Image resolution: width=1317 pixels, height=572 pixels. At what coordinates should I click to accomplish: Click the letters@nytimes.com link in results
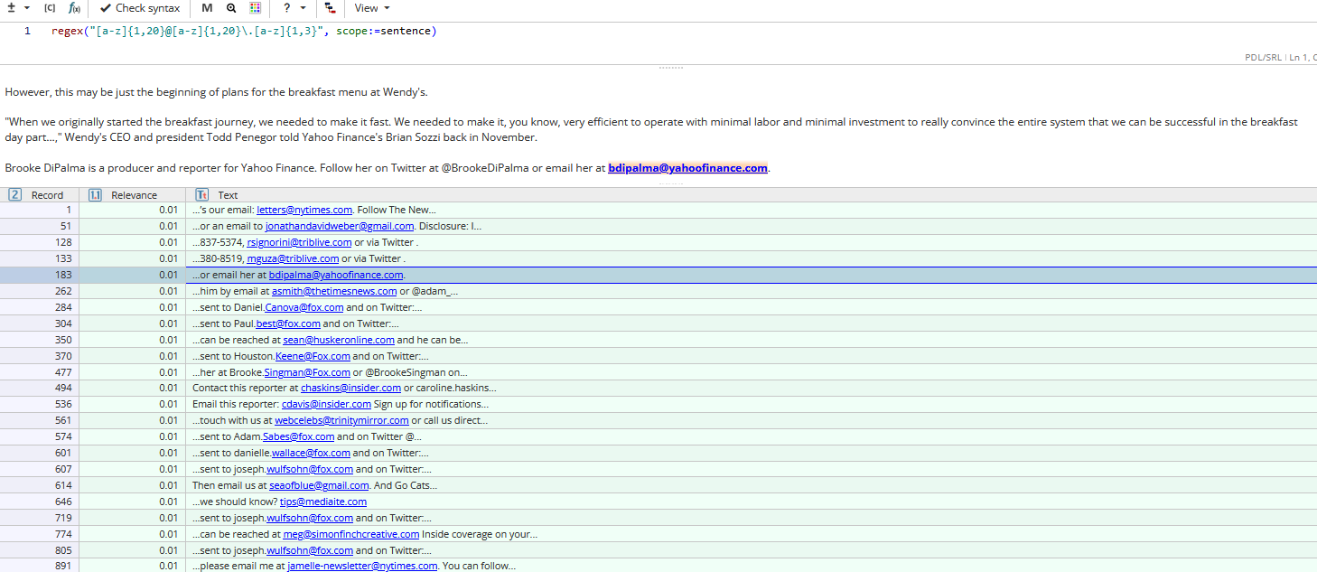(304, 209)
